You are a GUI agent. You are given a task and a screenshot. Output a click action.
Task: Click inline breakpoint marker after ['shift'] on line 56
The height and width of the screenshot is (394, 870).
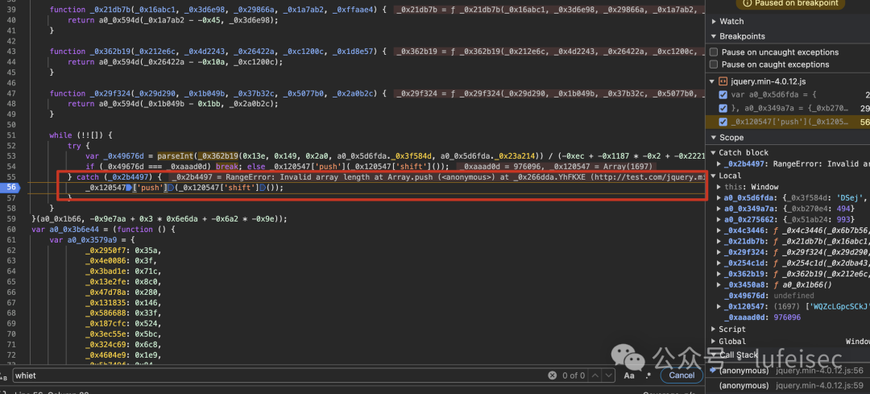261,188
